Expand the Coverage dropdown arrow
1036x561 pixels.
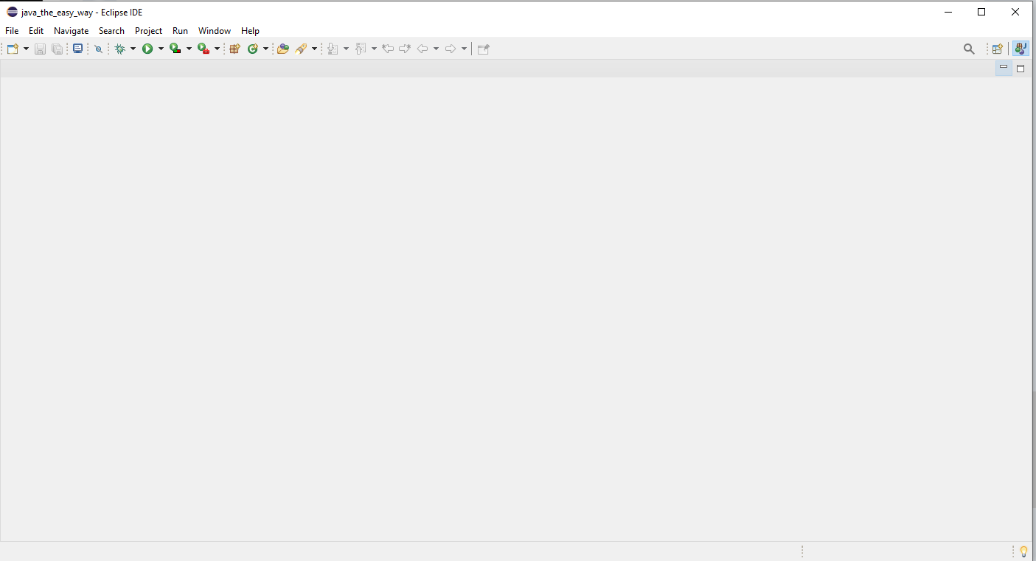(189, 49)
